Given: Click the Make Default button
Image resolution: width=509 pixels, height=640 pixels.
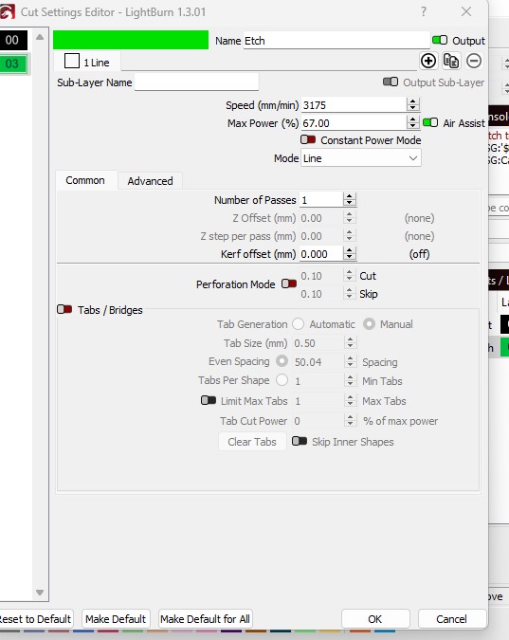Looking at the screenshot, I should (x=116, y=619).
